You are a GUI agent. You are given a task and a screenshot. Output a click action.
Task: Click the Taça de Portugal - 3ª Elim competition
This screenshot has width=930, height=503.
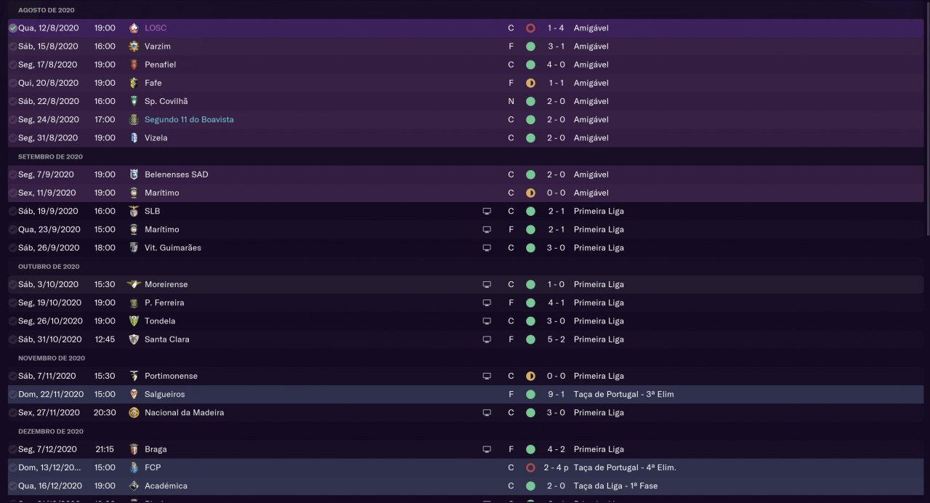tap(623, 395)
